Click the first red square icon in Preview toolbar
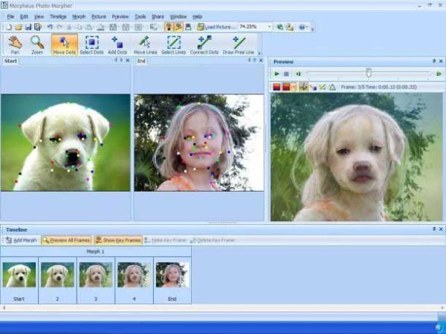Viewport: 446px width, 334px height. (x=277, y=87)
